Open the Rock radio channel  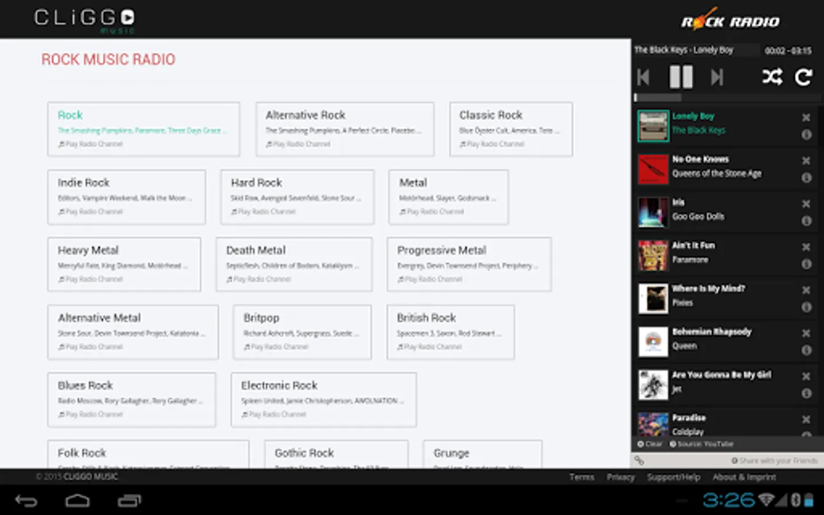coord(144,129)
